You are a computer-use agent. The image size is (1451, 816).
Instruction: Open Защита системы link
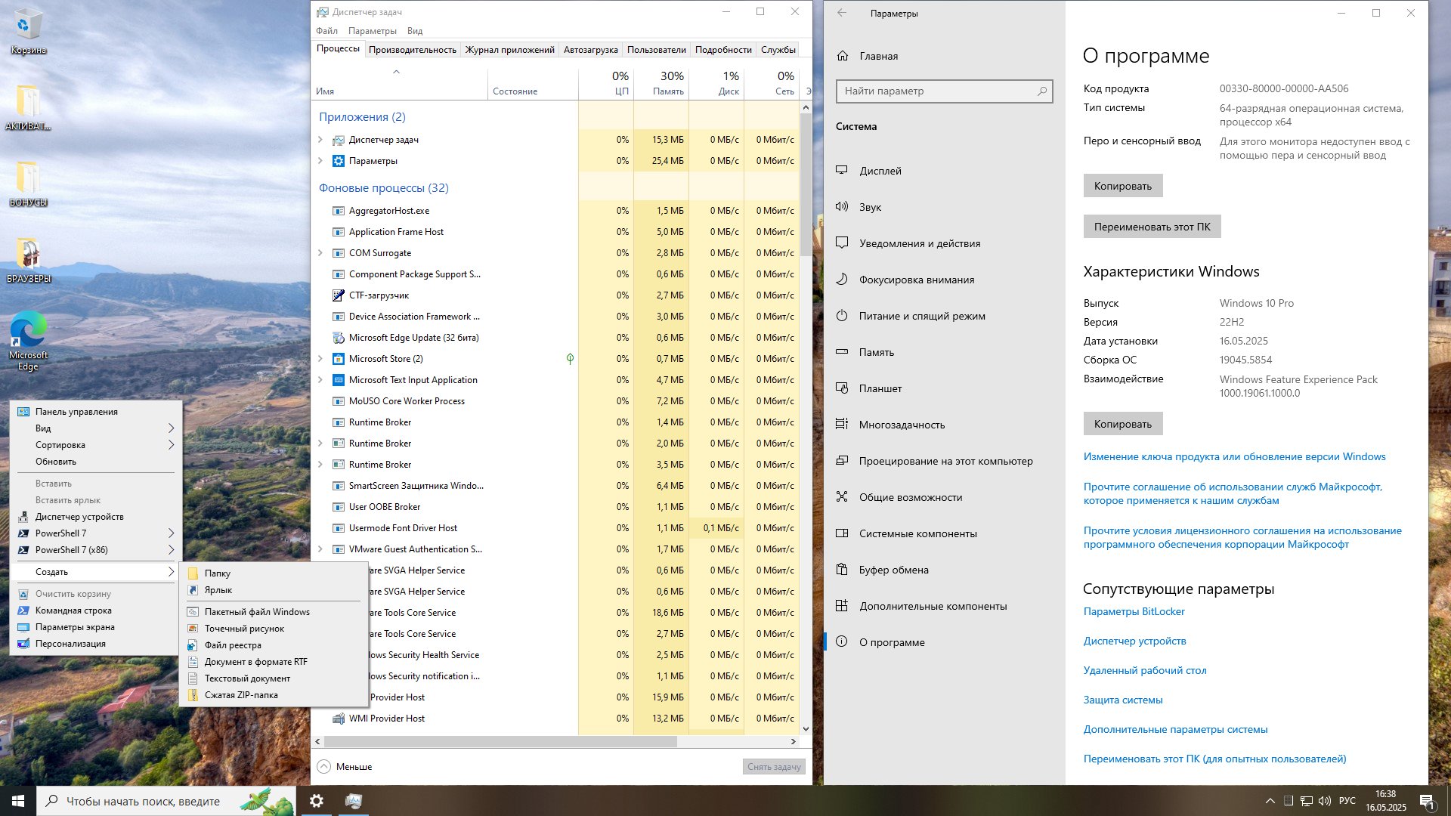click(x=1123, y=700)
